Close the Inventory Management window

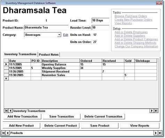point(159,3)
